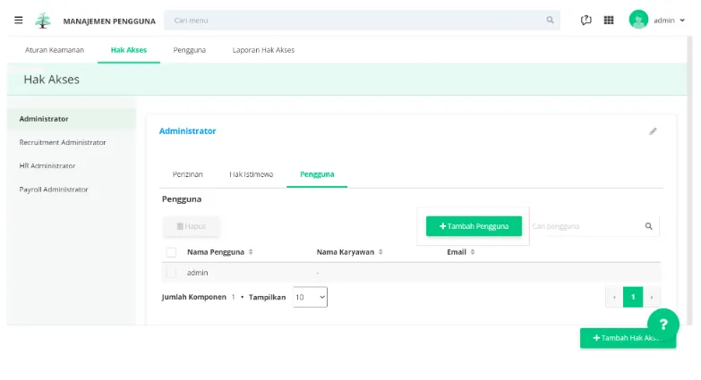The image size is (701, 380).
Task: Open the Tampilkan page size dropdown
Action: (x=311, y=297)
